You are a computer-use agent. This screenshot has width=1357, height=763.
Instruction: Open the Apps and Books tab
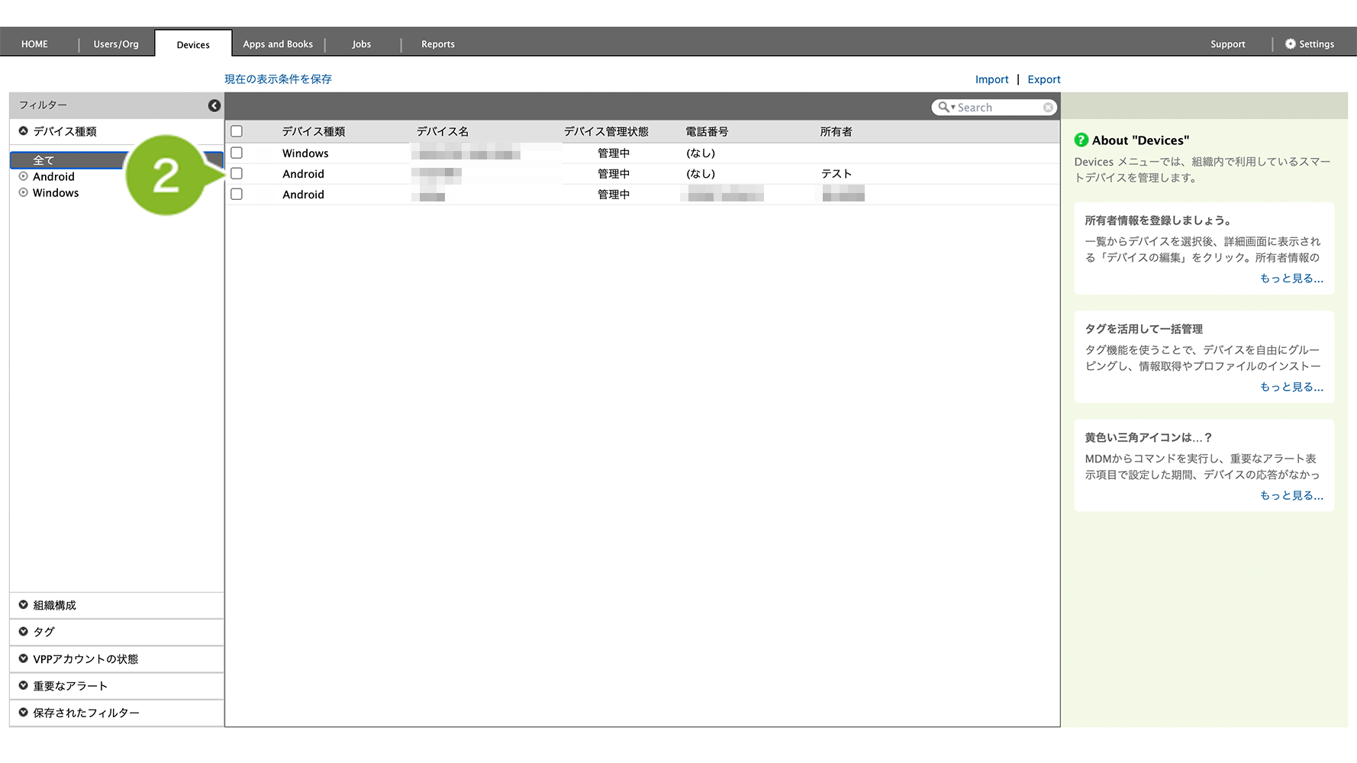[278, 44]
